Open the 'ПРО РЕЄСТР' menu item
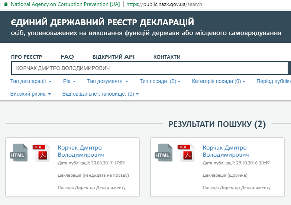 click(26, 57)
